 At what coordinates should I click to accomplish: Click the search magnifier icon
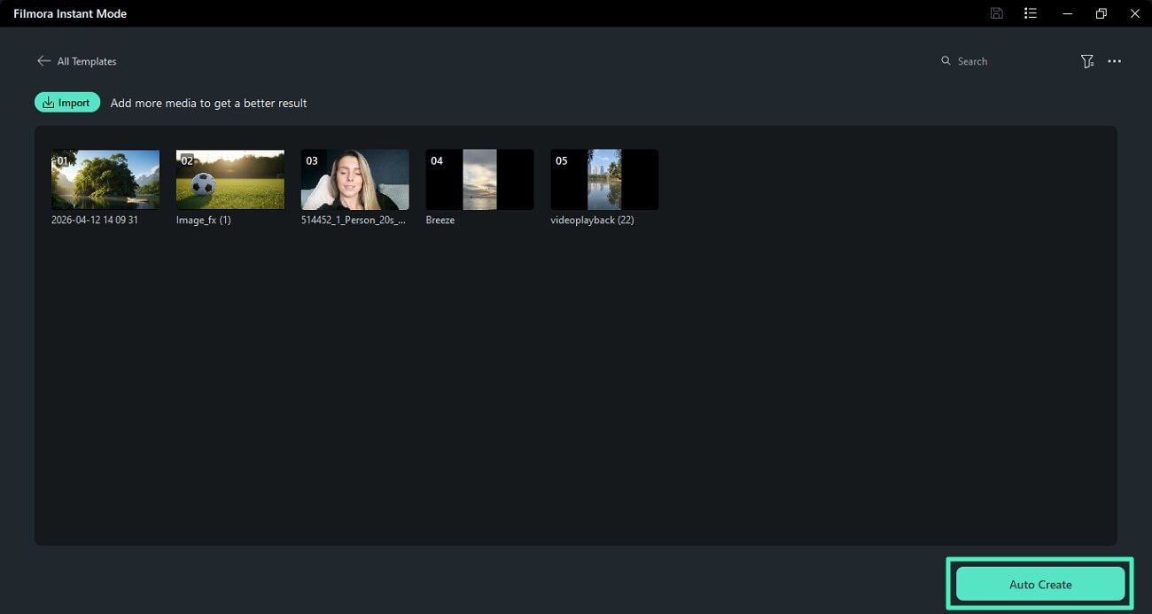click(946, 61)
